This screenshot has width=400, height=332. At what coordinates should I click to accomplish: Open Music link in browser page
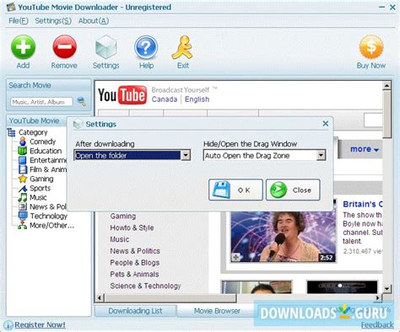point(120,239)
